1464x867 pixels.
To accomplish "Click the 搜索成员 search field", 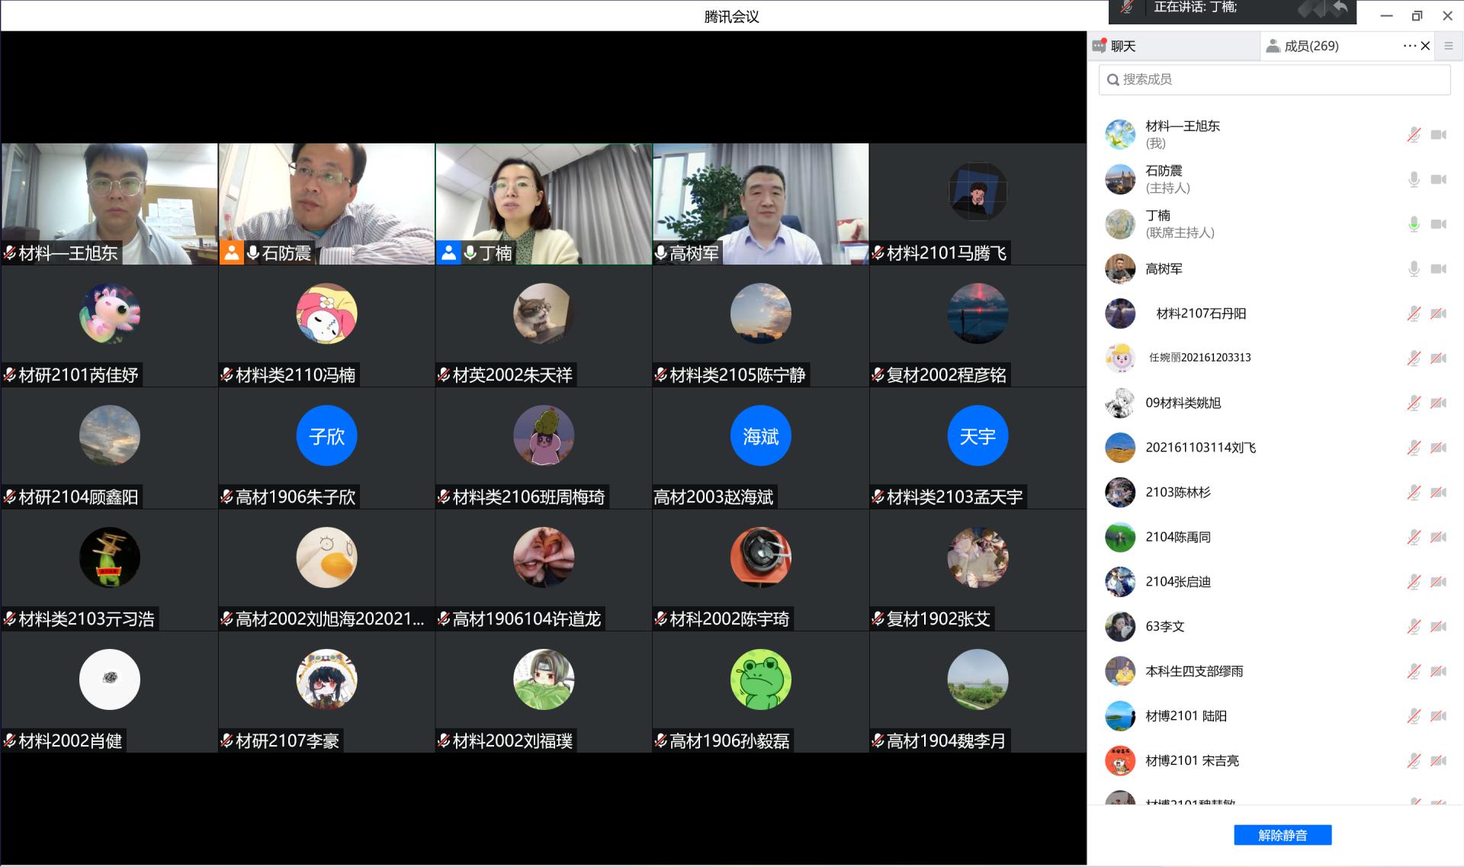I will [x=1273, y=79].
